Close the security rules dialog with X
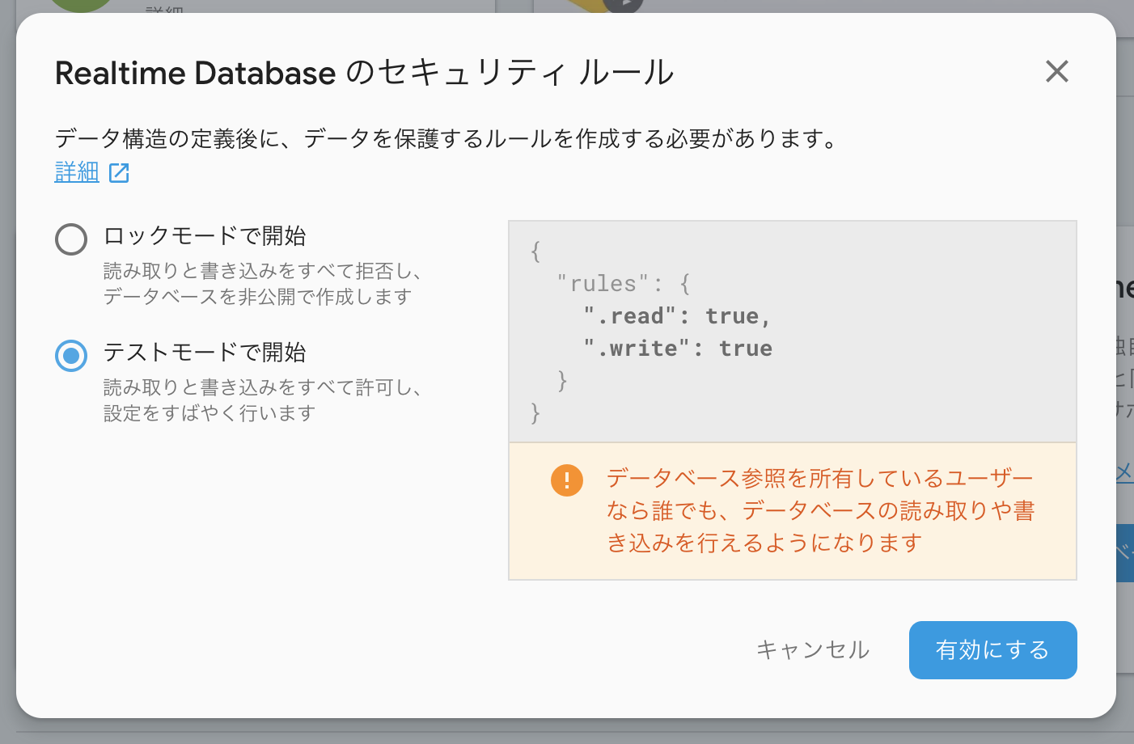The image size is (1134, 744). [1056, 71]
